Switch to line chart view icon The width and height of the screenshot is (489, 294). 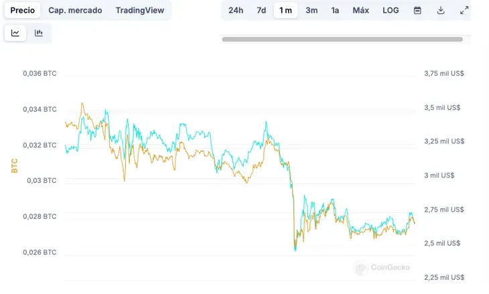pos(15,33)
